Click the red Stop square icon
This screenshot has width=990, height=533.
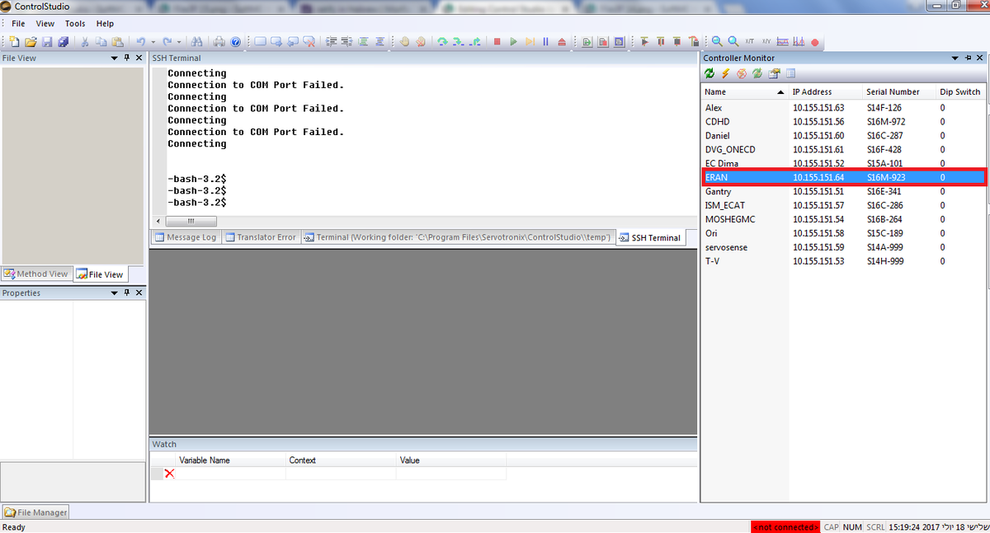pyautogui.click(x=497, y=41)
